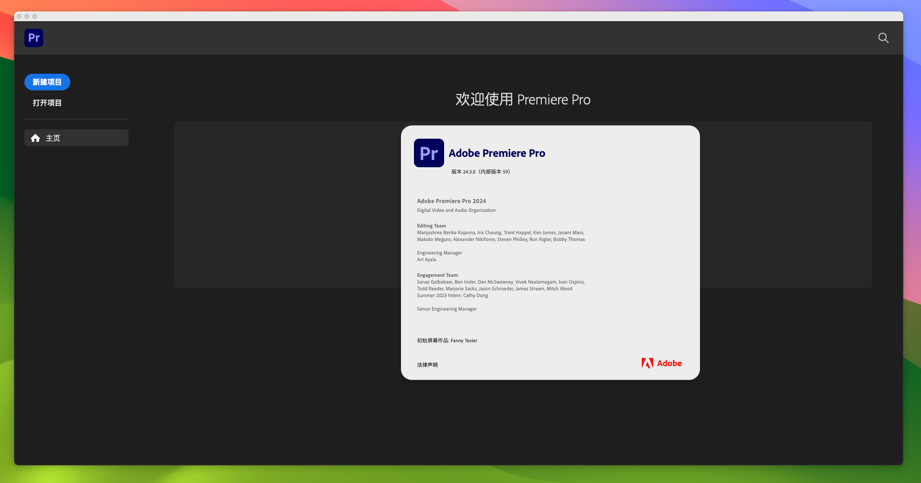Click the 欢迎使用 Premiere Pro welcome heading
This screenshot has width=921, height=483.
pyautogui.click(x=523, y=99)
